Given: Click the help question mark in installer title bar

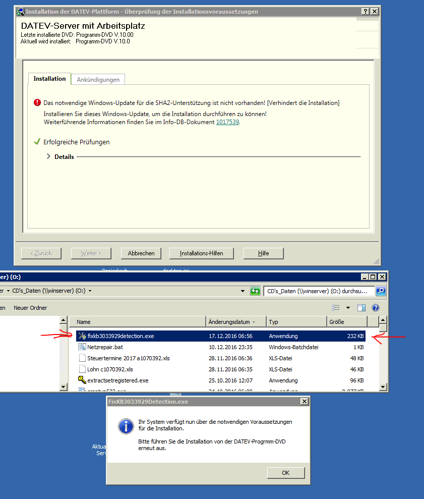Looking at the screenshot, I should pos(365,12).
